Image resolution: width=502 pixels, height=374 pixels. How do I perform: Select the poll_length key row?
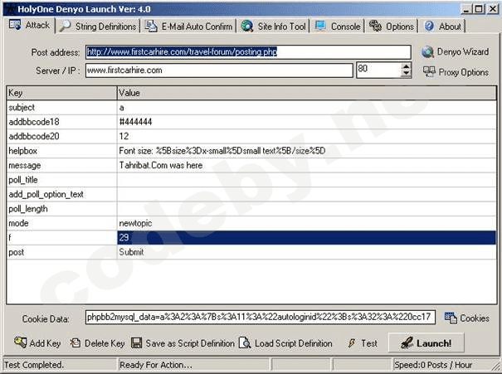[61, 209]
